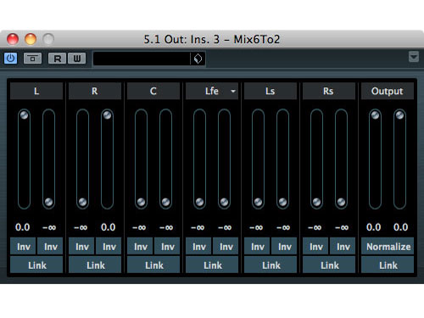424x318 pixels.
Task: Link the R channel faders
Action: (95, 265)
